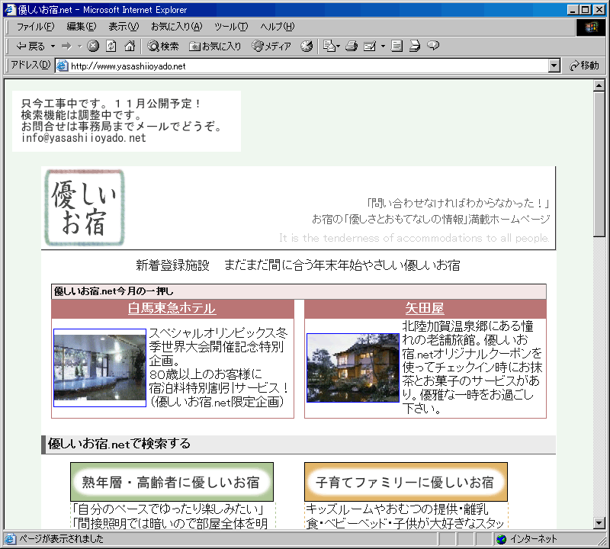Open the メディア media pane

[x=271, y=47]
